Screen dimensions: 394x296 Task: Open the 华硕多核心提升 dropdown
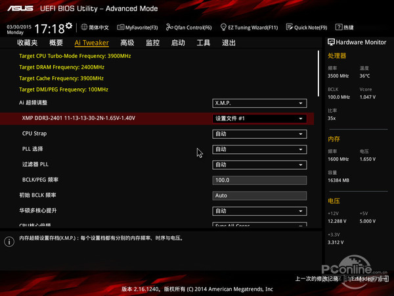[x=259, y=211]
